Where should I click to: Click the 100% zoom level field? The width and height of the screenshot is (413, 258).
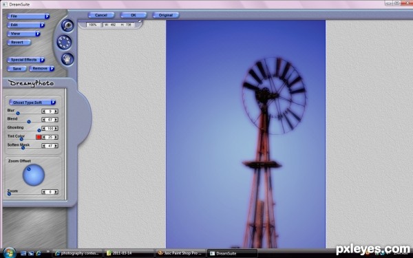coord(93,25)
